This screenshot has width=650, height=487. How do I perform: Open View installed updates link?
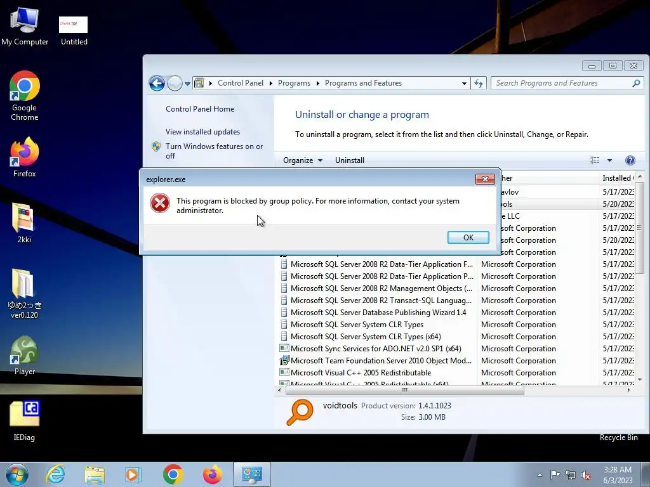pyautogui.click(x=202, y=132)
